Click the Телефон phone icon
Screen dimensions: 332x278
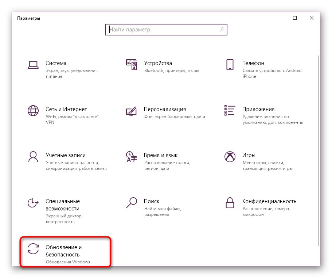pyautogui.click(x=230, y=65)
